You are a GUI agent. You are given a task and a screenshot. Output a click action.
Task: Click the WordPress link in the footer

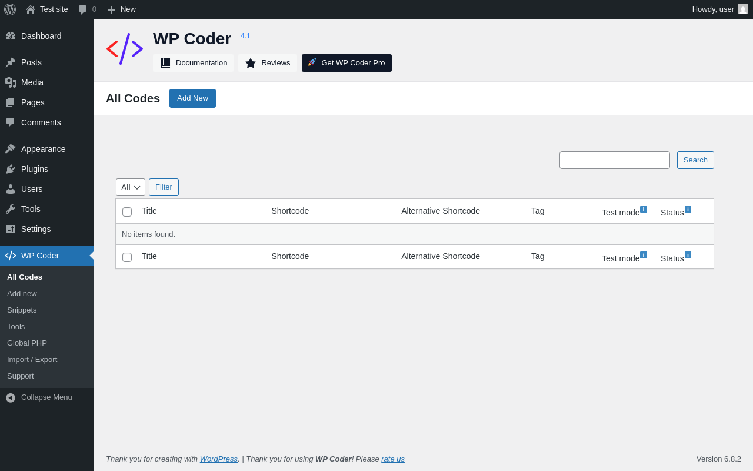219,459
